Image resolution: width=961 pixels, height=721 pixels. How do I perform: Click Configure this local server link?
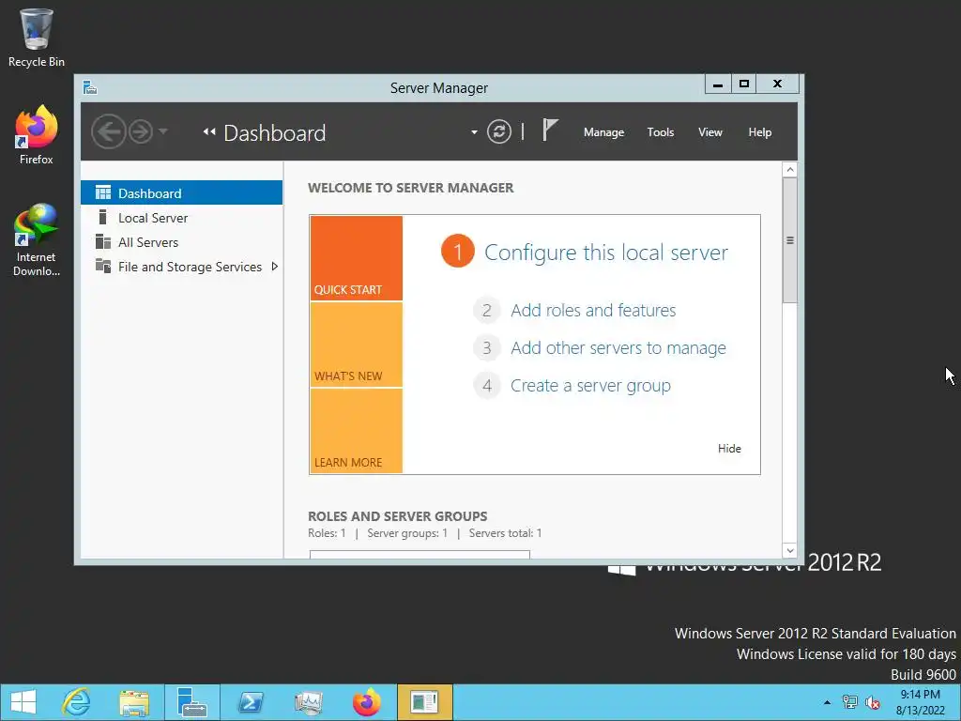606,252
